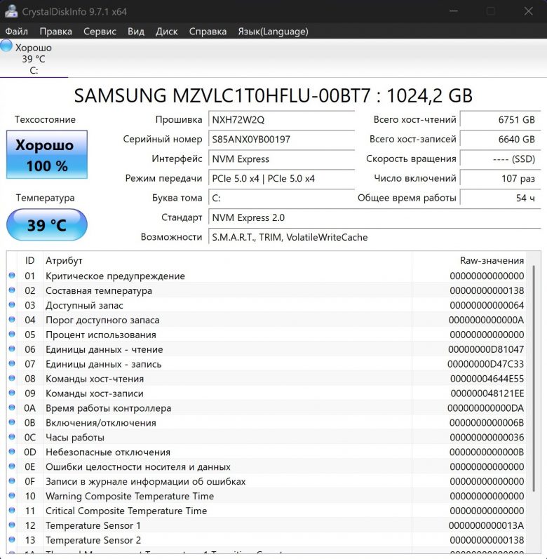Click the disk title SAMSUNG MZVLC1T0HFLU-00BT7
Screen dimensions: 547x559
click(222, 95)
